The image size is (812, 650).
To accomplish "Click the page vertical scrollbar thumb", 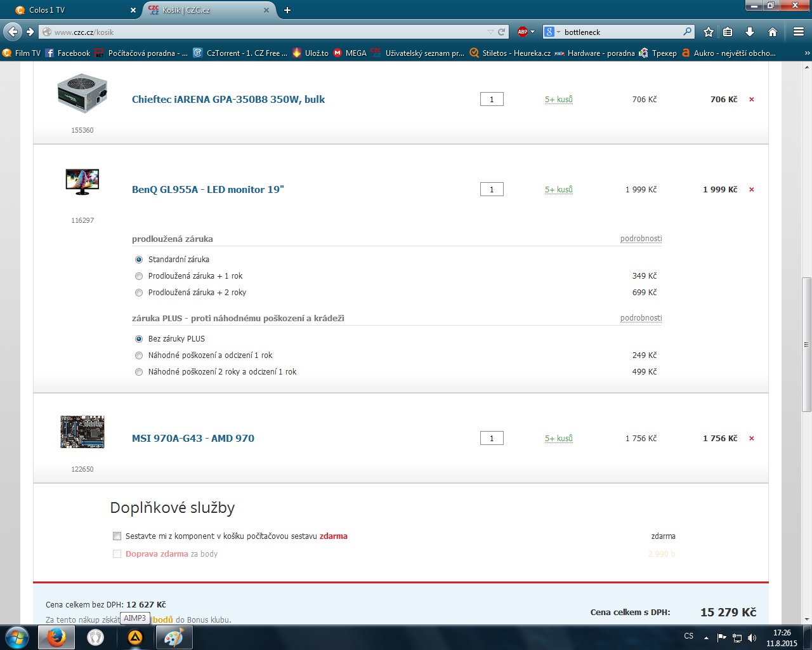I will (x=806, y=345).
